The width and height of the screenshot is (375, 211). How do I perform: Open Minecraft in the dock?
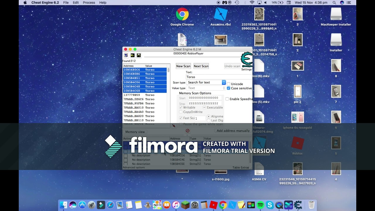point(185,205)
